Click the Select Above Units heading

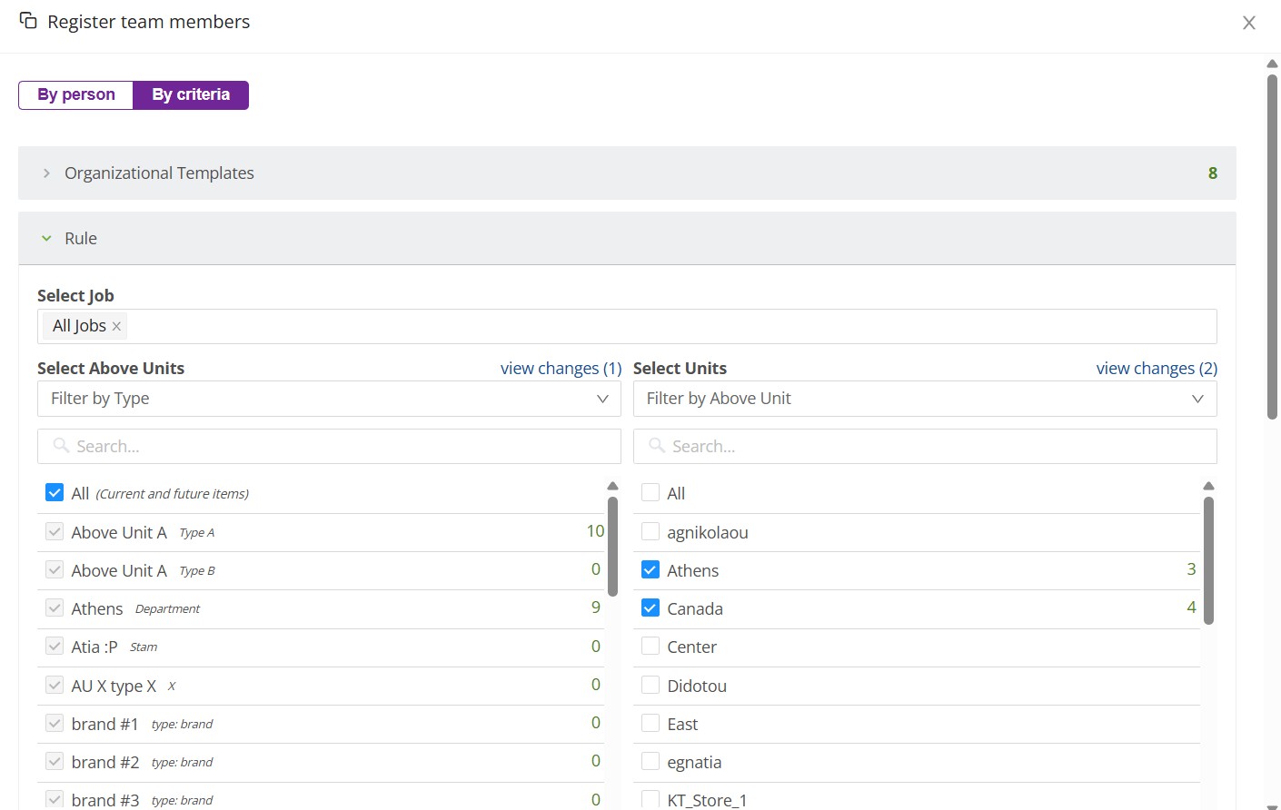click(111, 368)
